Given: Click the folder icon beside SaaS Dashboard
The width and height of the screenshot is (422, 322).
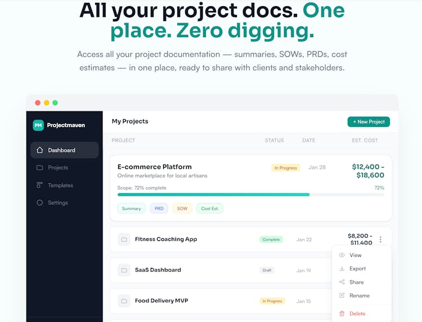Looking at the screenshot, I should coord(124,270).
